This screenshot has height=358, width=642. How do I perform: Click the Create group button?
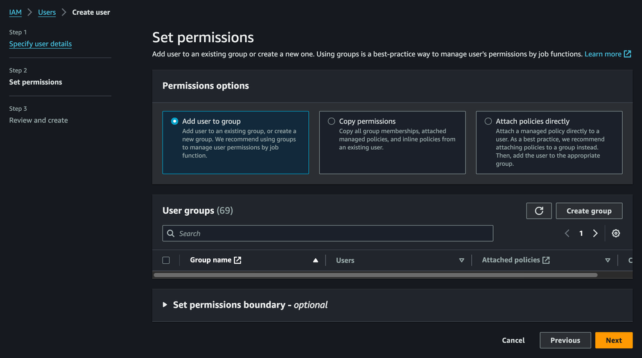589,211
